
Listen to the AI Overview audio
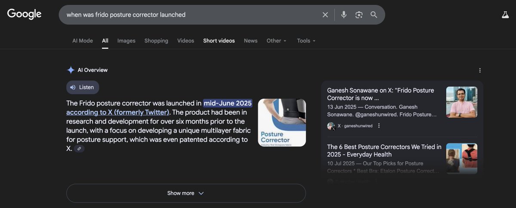pos(83,87)
